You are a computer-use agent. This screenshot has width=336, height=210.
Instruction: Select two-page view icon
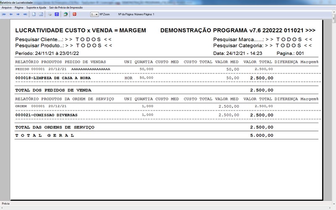pos(41,14)
